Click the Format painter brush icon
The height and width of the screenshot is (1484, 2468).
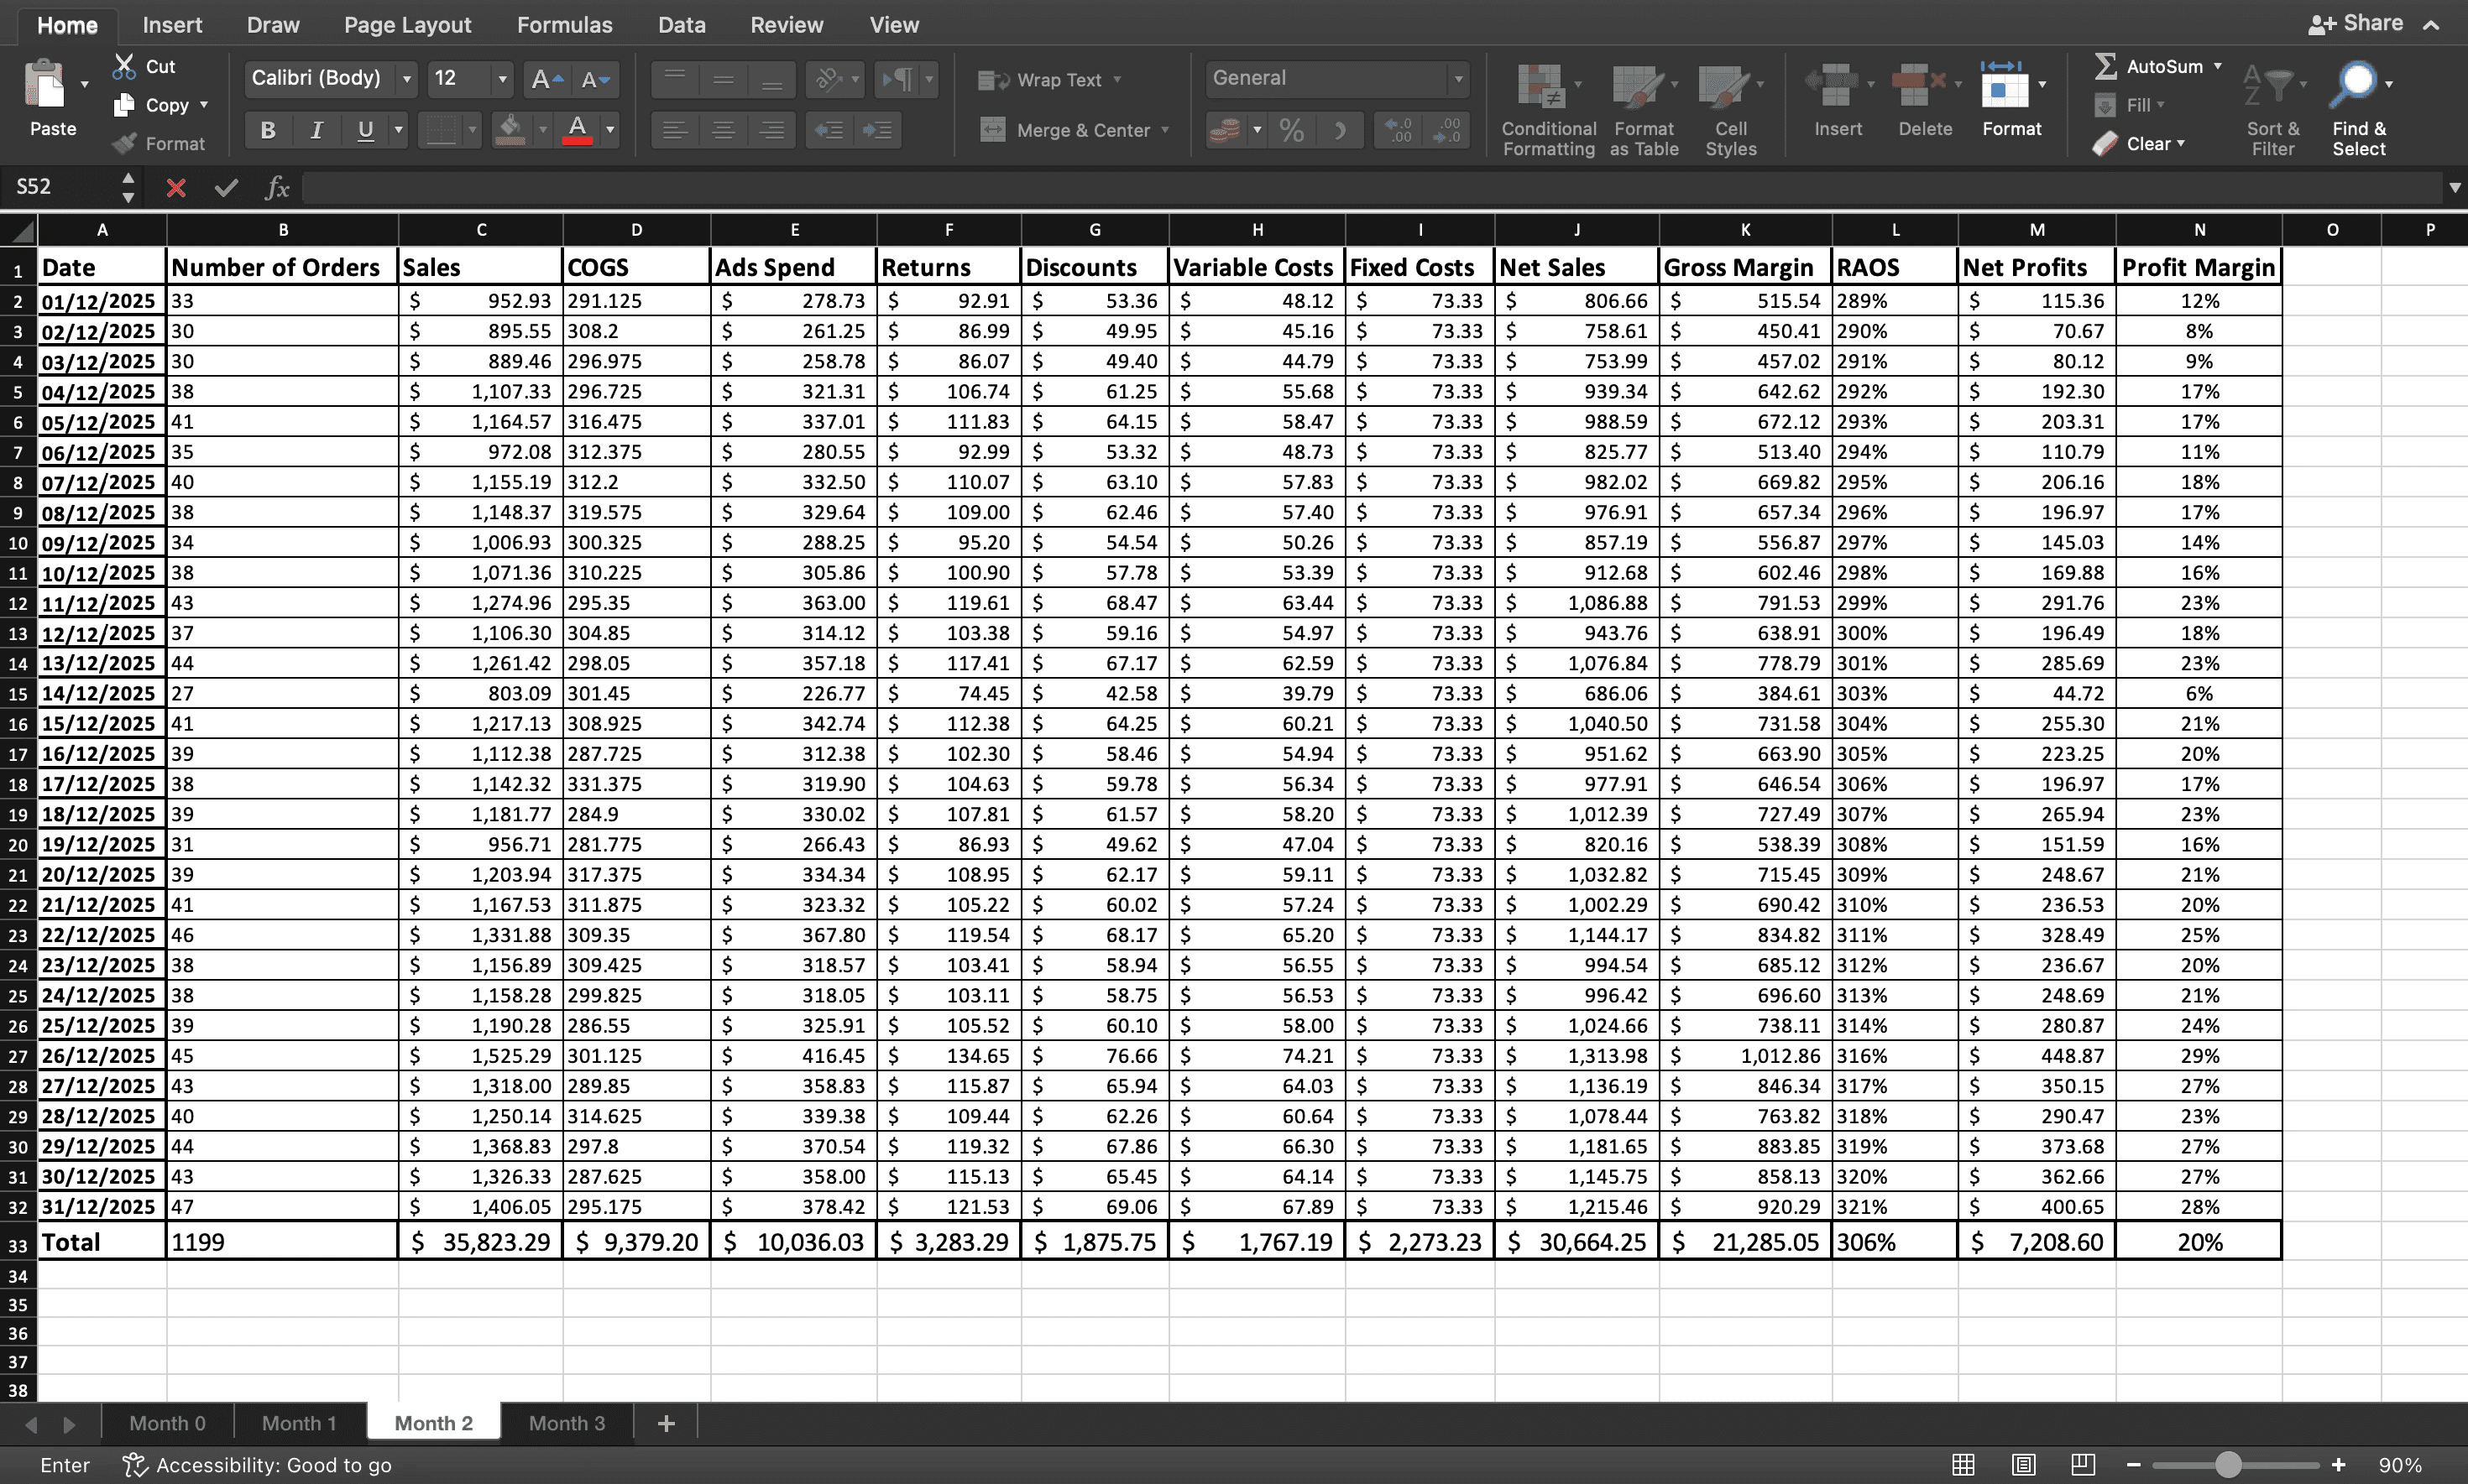click(124, 144)
